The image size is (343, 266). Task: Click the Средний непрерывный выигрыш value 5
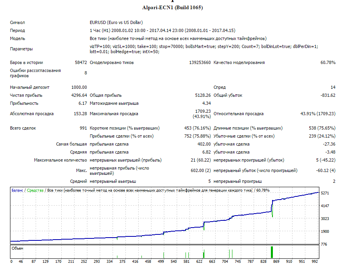coord(210,181)
